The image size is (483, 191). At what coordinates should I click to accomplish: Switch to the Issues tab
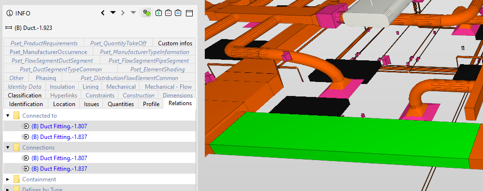[x=91, y=104]
